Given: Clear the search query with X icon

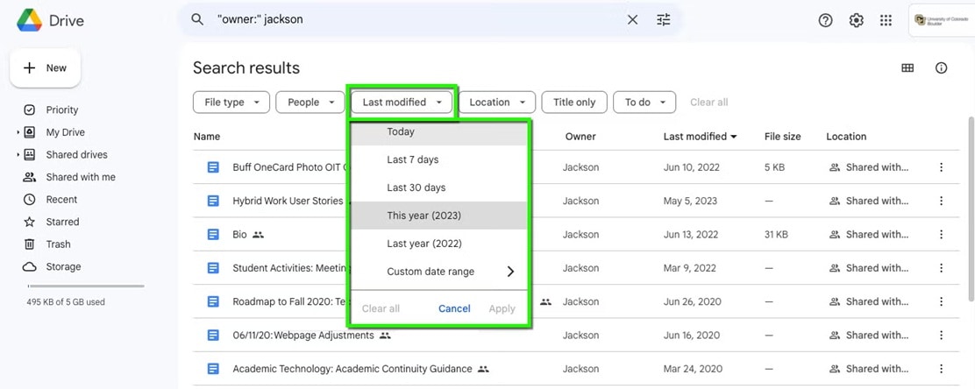Looking at the screenshot, I should pos(632,19).
